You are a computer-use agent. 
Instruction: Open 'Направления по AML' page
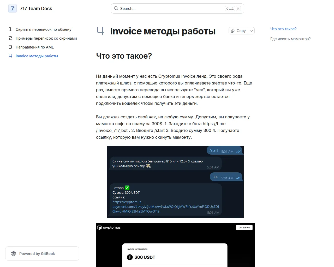click(x=35, y=47)
